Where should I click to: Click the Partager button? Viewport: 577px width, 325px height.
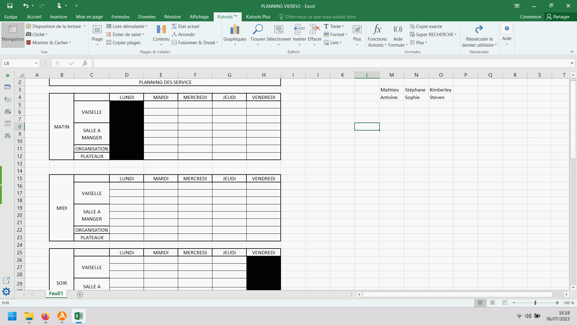coord(558,17)
